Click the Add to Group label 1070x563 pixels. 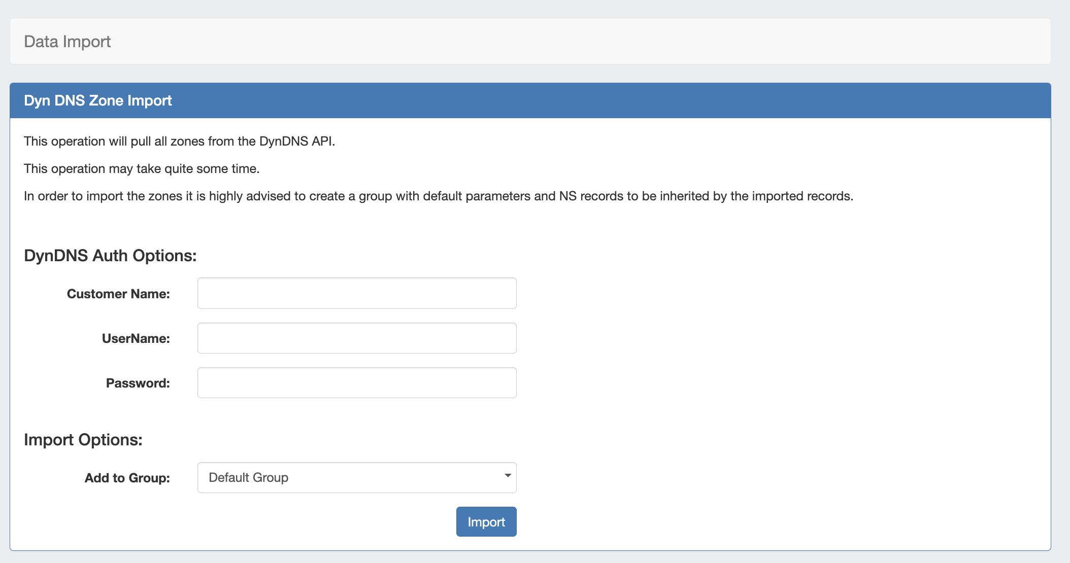[127, 478]
